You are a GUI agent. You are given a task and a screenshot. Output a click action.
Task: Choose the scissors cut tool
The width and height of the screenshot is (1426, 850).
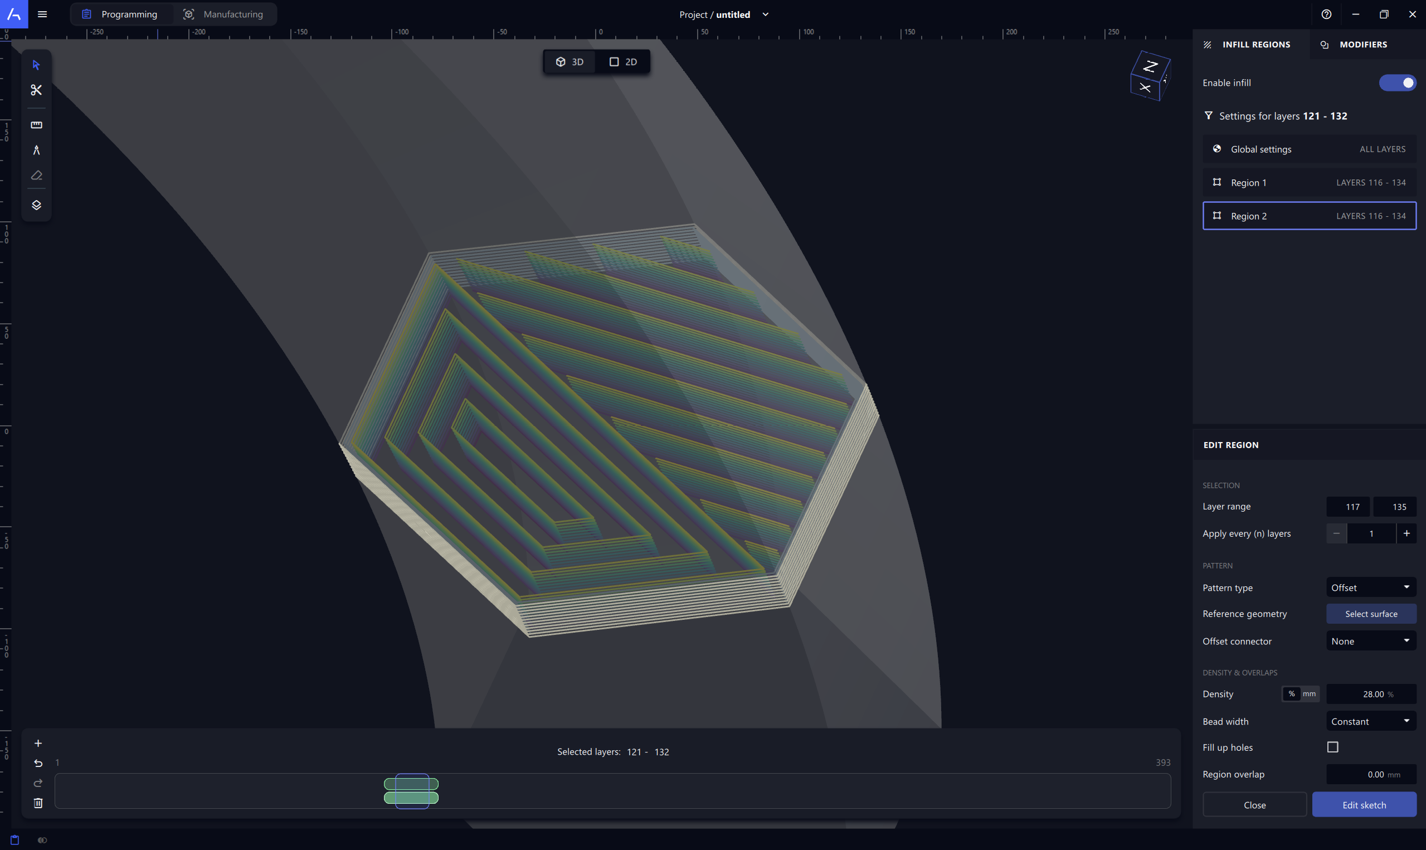(x=36, y=90)
